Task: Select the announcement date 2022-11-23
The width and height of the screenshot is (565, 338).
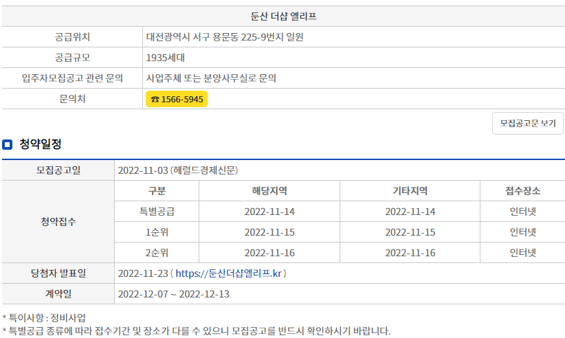Action: [x=143, y=273]
